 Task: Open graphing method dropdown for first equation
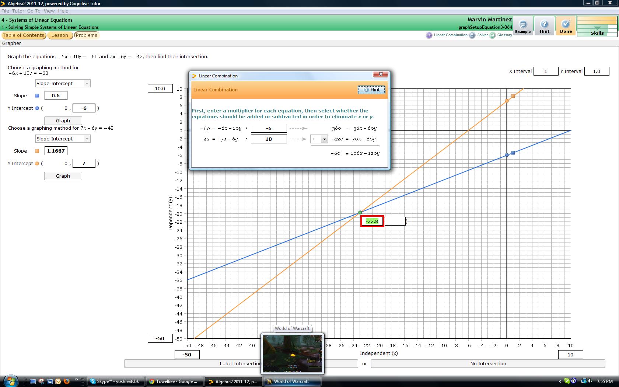tap(63, 83)
